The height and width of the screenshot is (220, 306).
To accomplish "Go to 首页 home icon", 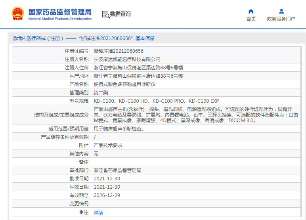I will point(251,11).
